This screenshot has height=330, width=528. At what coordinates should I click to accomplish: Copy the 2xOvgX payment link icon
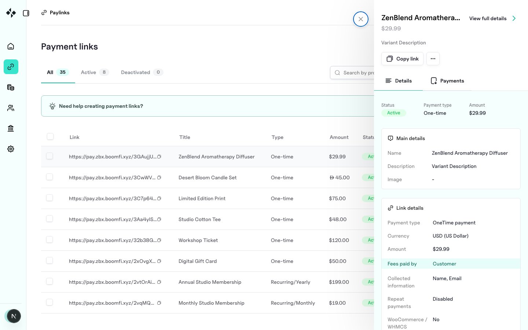pyautogui.click(x=159, y=261)
